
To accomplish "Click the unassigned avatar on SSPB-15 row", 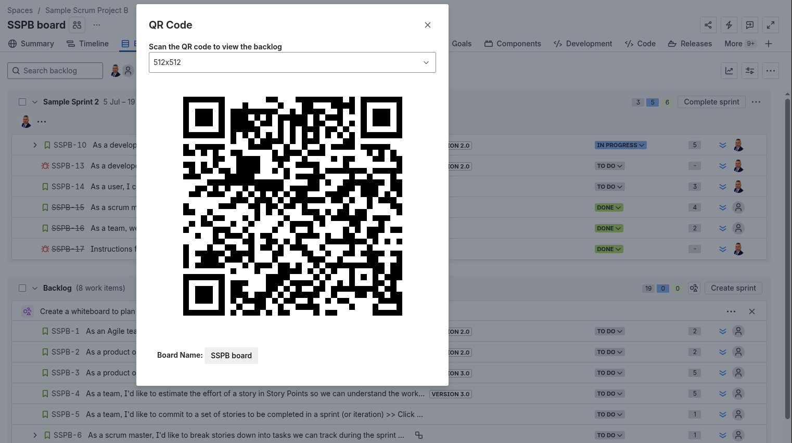I will 738,207.
